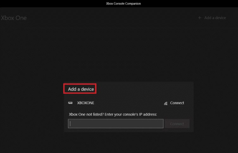Click the console icon next to XBOXONE
The height and width of the screenshot is (153, 238).
[x=70, y=103]
